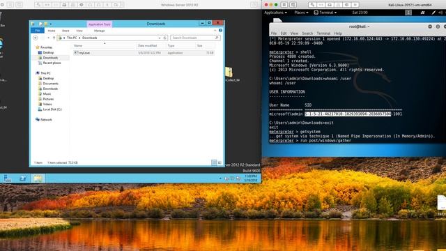
Task: Click the workspace indicator in Kali top bar
Action: click(x=408, y=13)
